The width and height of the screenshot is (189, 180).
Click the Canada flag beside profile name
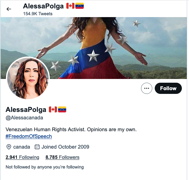[x=53, y=109]
